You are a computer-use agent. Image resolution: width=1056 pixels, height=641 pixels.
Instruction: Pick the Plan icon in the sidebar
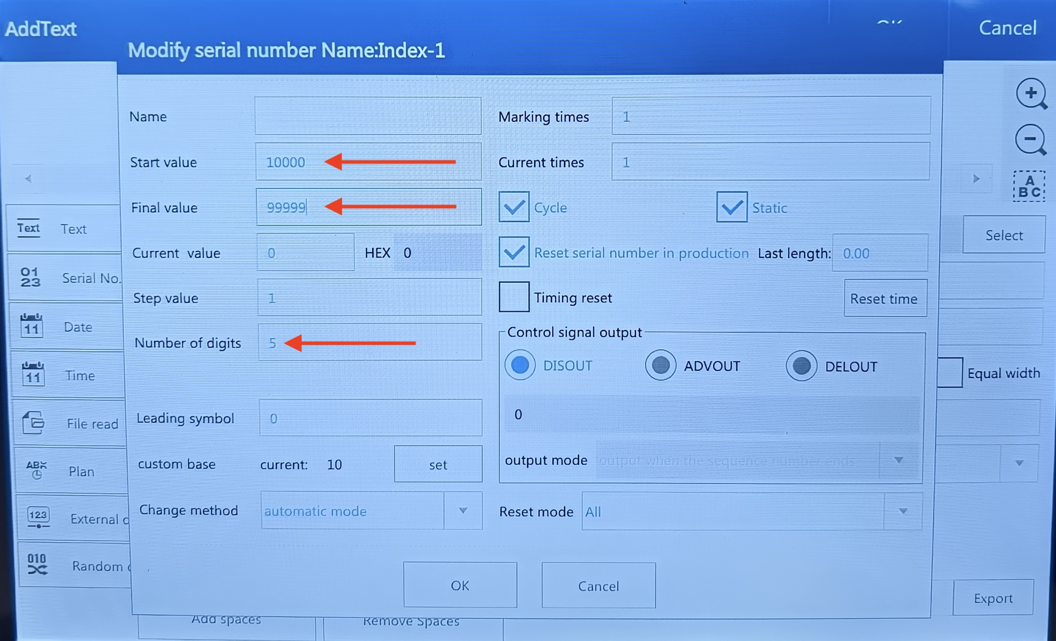click(x=36, y=470)
